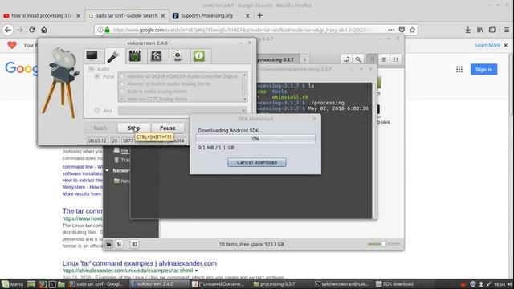Select vokoscreen microphone audio tab

113,56
